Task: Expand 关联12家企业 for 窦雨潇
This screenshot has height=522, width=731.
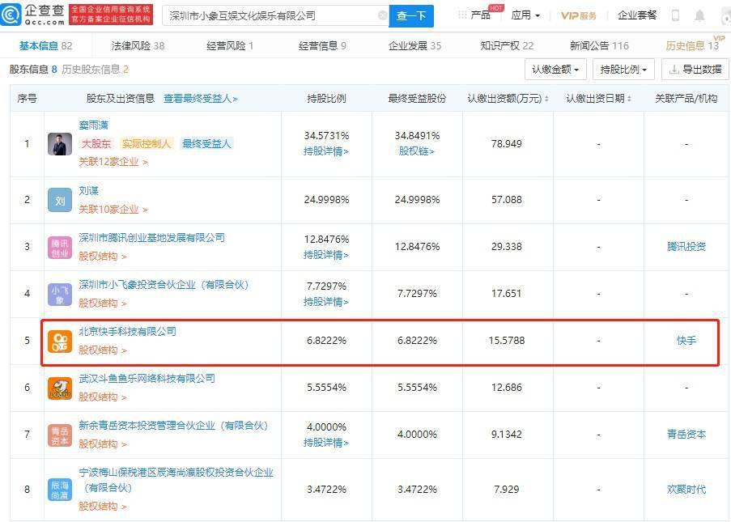Action: pyautogui.click(x=113, y=162)
